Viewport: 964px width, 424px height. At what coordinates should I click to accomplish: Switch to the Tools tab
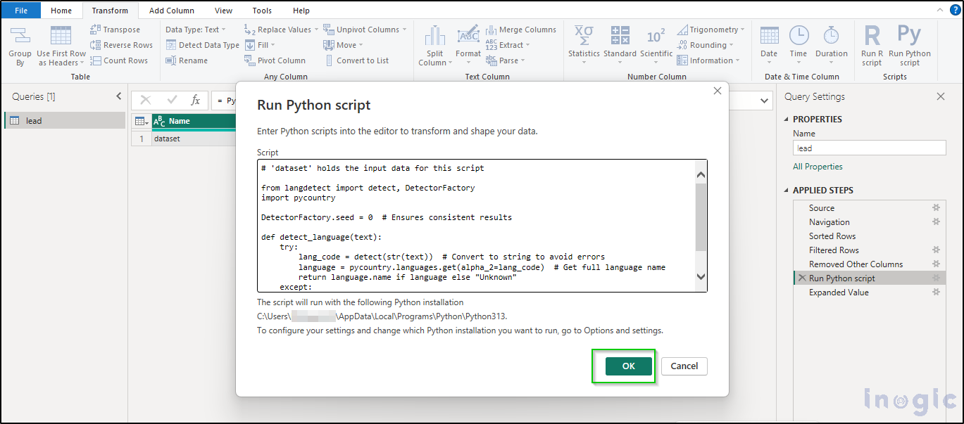[x=262, y=11]
